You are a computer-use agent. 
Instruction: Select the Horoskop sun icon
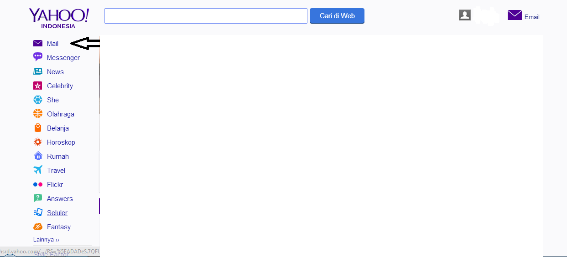38,142
